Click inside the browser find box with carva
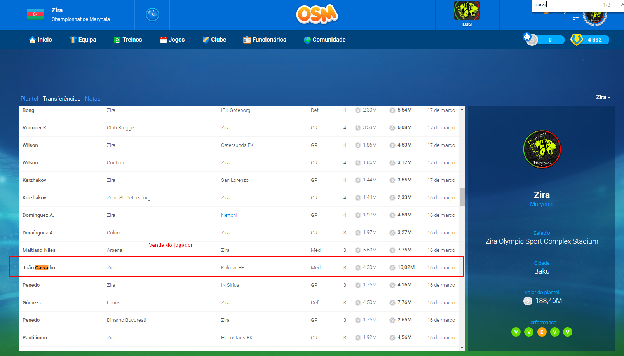The height and width of the screenshot is (356, 624). pyautogui.click(x=566, y=5)
